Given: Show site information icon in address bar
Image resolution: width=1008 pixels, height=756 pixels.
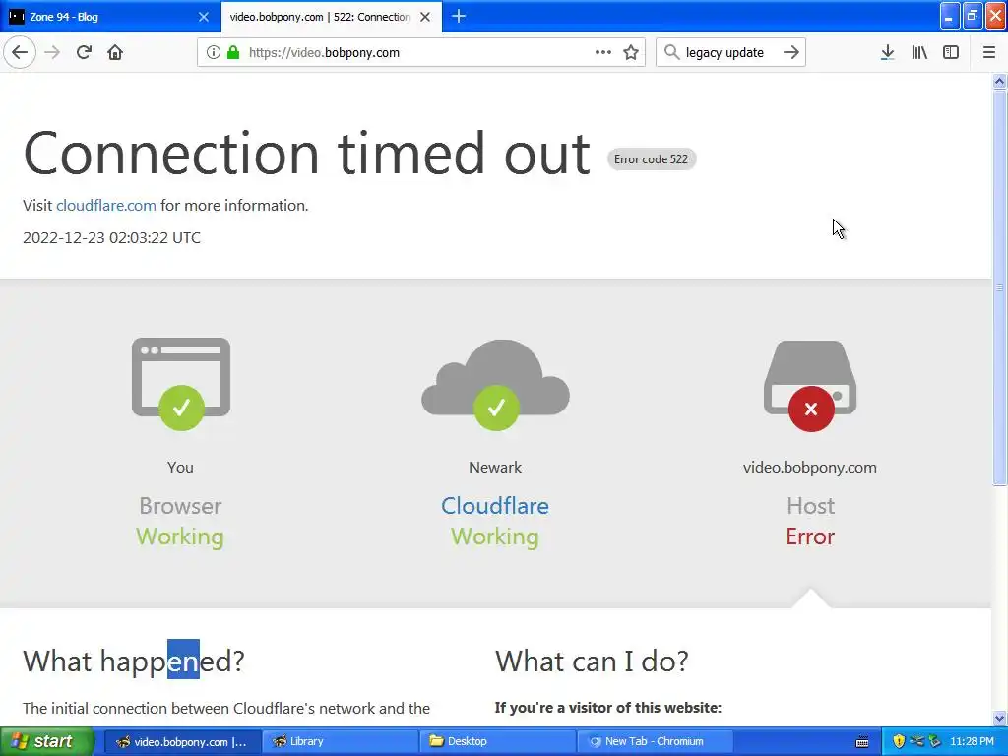Looking at the screenshot, I should (214, 53).
